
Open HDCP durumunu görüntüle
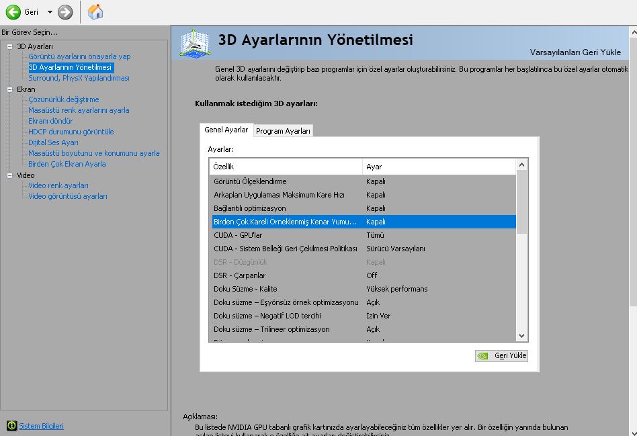[x=71, y=132]
